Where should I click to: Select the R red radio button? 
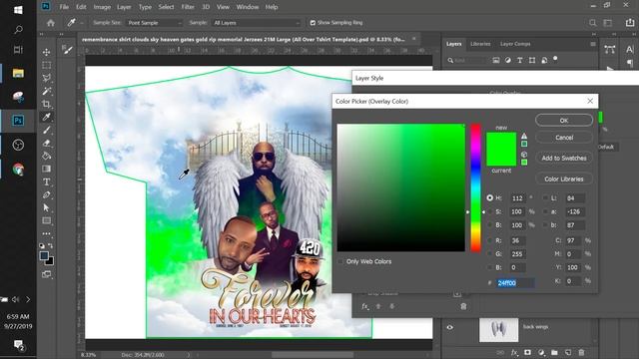(490, 240)
